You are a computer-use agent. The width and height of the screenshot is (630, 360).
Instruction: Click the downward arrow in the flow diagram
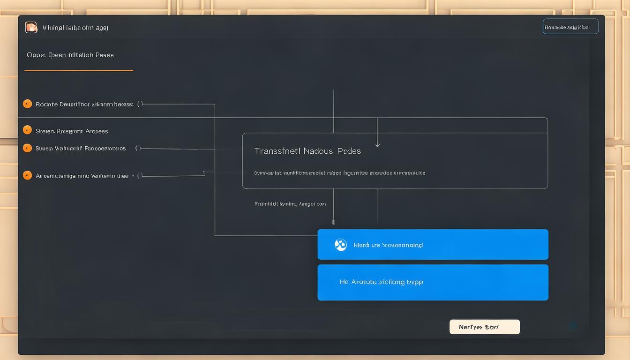click(x=377, y=145)
